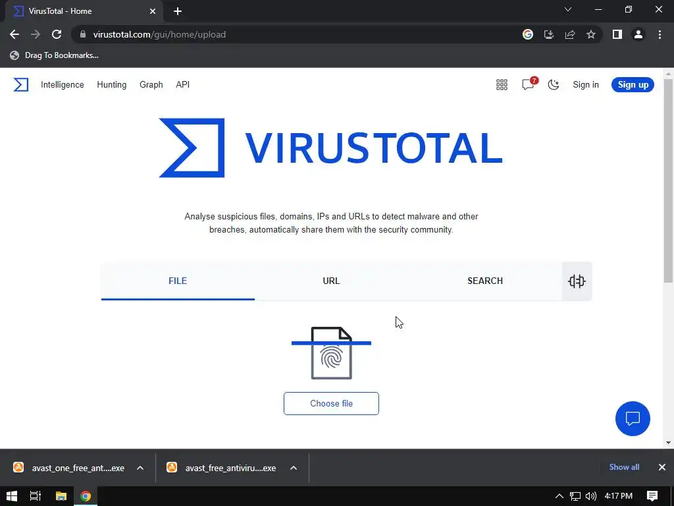Expand the tab search chevron
The height and width of the screenshot is (506, 674).
coord(568,9)
